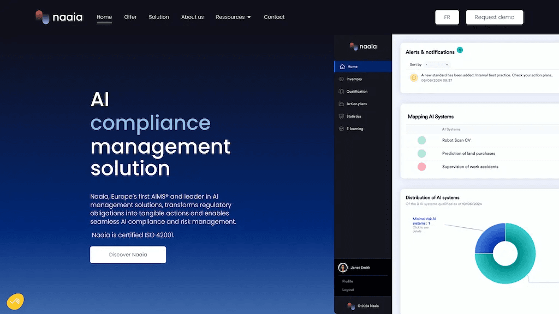The height and width of the screenshot is (314, 559).
Task: Select the Robot Scan CV row
Action: 483,140
